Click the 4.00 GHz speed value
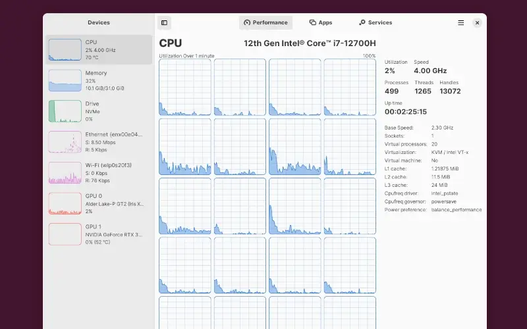The height and width of the screenshot is (329, 527). (430, 70)
